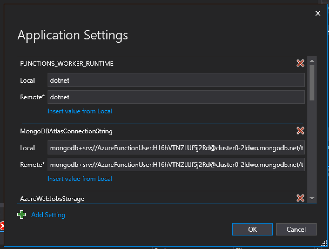Screen dimensions: 329x249
Task: Close the Application Settings dialog
Action: tap(318, 14)
